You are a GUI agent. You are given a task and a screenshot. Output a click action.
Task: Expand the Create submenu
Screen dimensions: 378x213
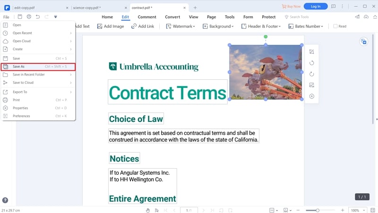pos(38,49)
